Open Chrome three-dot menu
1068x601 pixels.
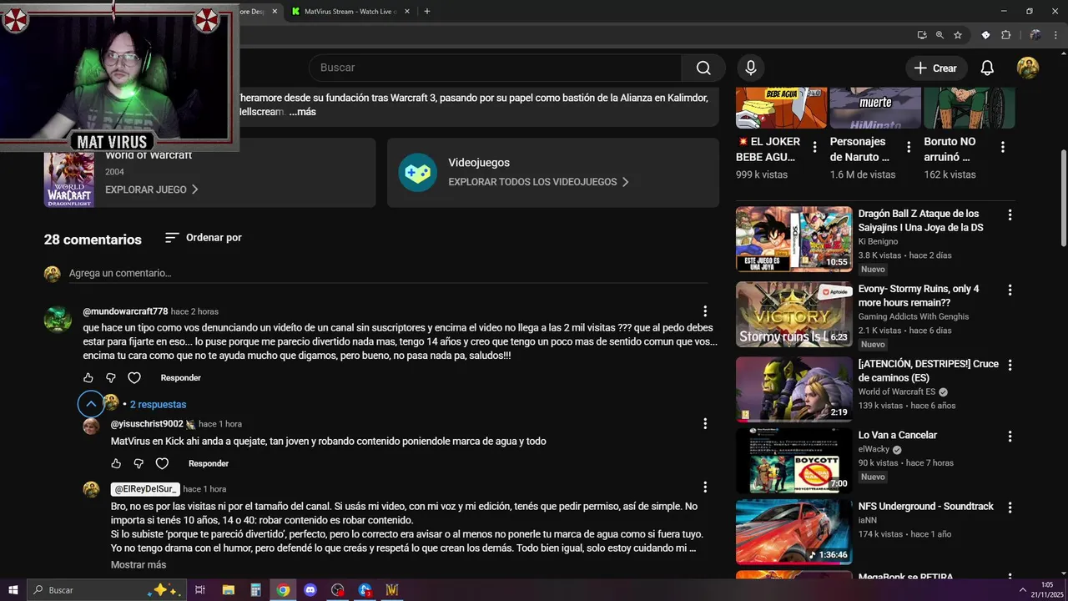1055,35
